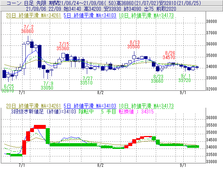Click the 8/13 35500 high label
This screenshot has height=170, width=223.
pos(133,44)
